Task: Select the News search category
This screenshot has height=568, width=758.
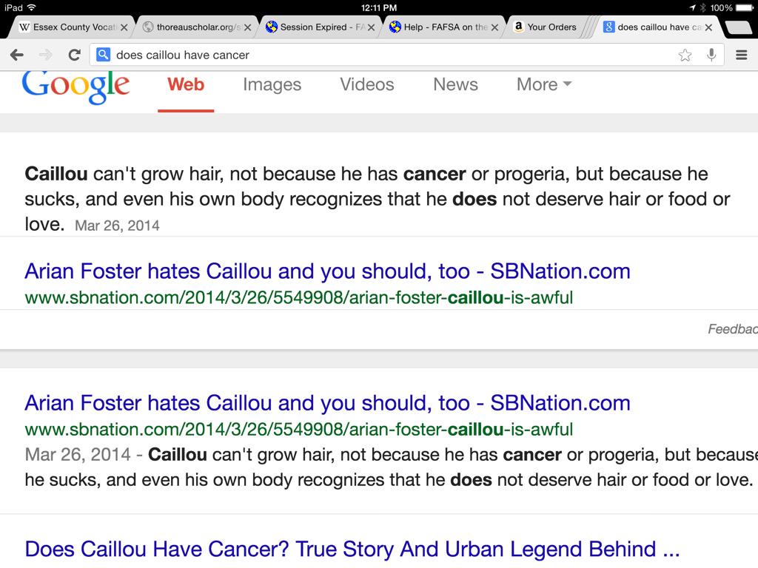Action: [x=455, y=84]
